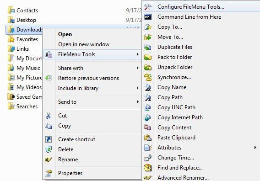Click the Change Time icon
This screenshot has height=181, width=260.
147,158
